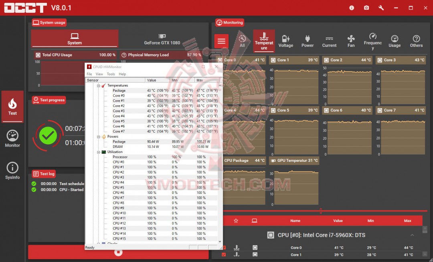
Task: Stop the running test with the stop button
Action: point(118,252)
